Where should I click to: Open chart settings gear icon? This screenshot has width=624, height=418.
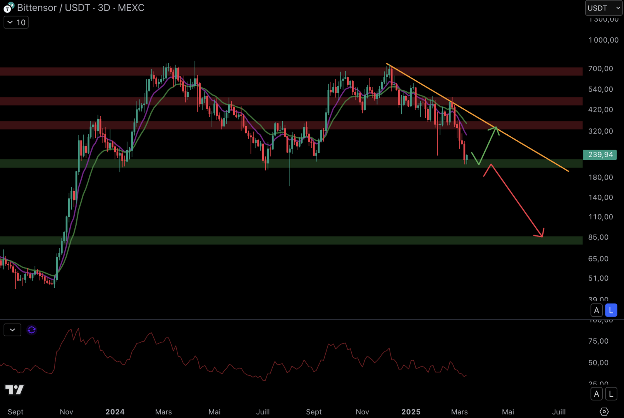604,411
